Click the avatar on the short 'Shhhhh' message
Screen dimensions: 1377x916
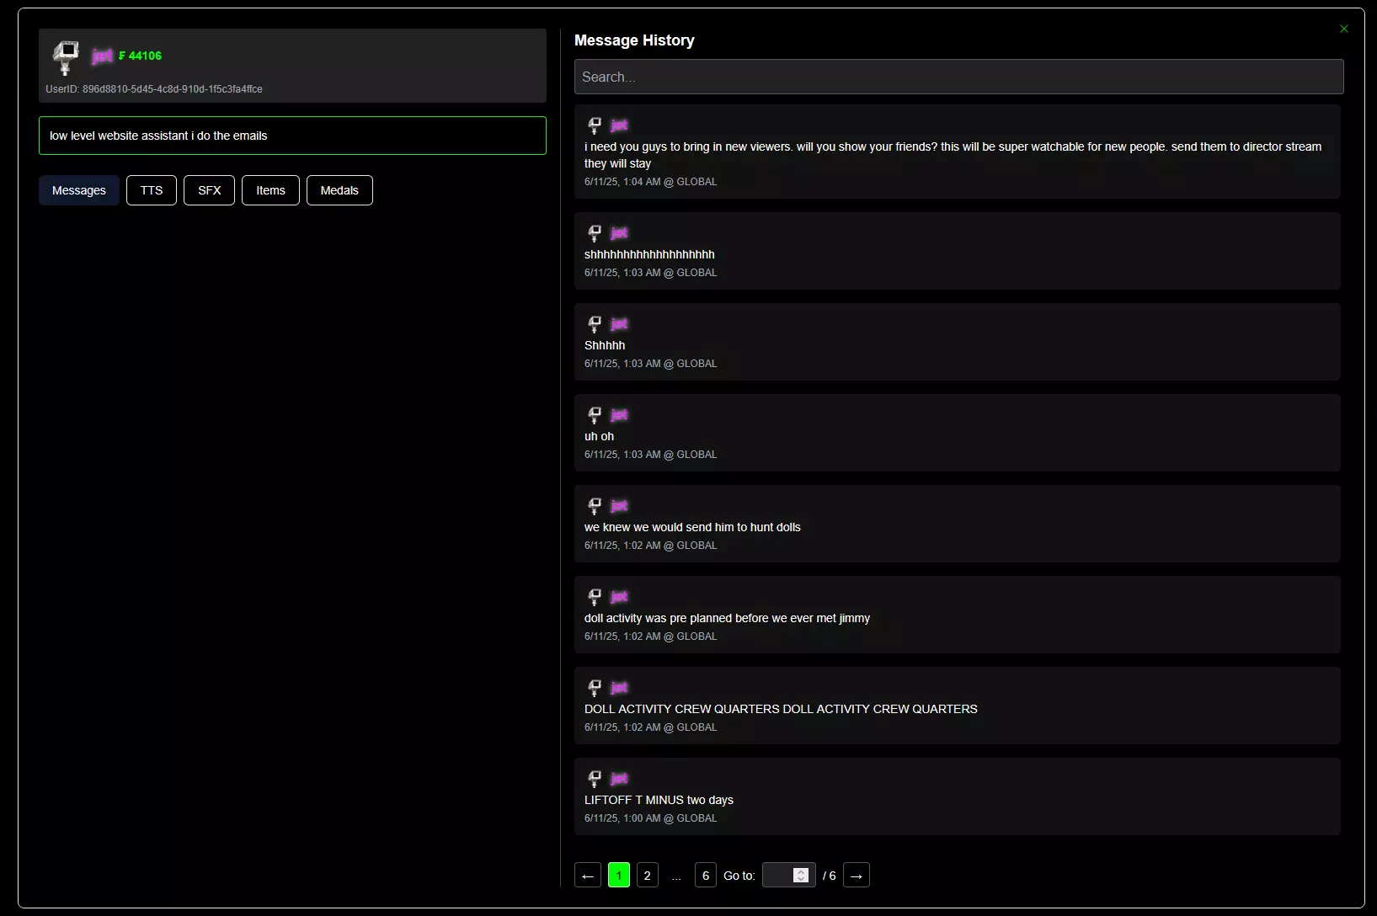[595, 324]
